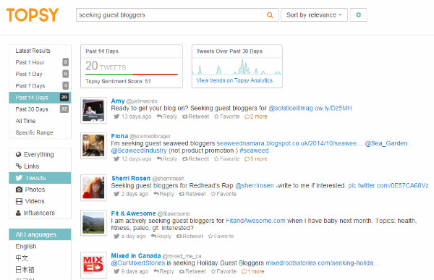Image resolution: width=434 pixels, height=280 pixels.
Task: Reply to Fiona's seaweed tweet
Action: 167,158
